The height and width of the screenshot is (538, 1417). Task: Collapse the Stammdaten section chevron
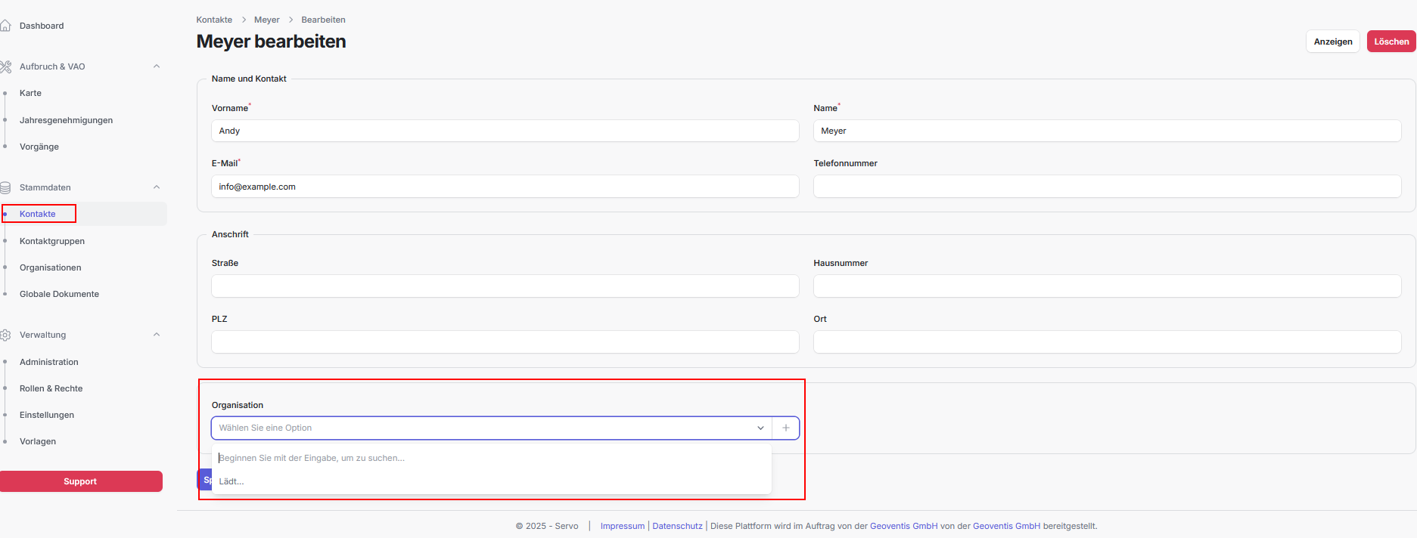pos(157,187)
